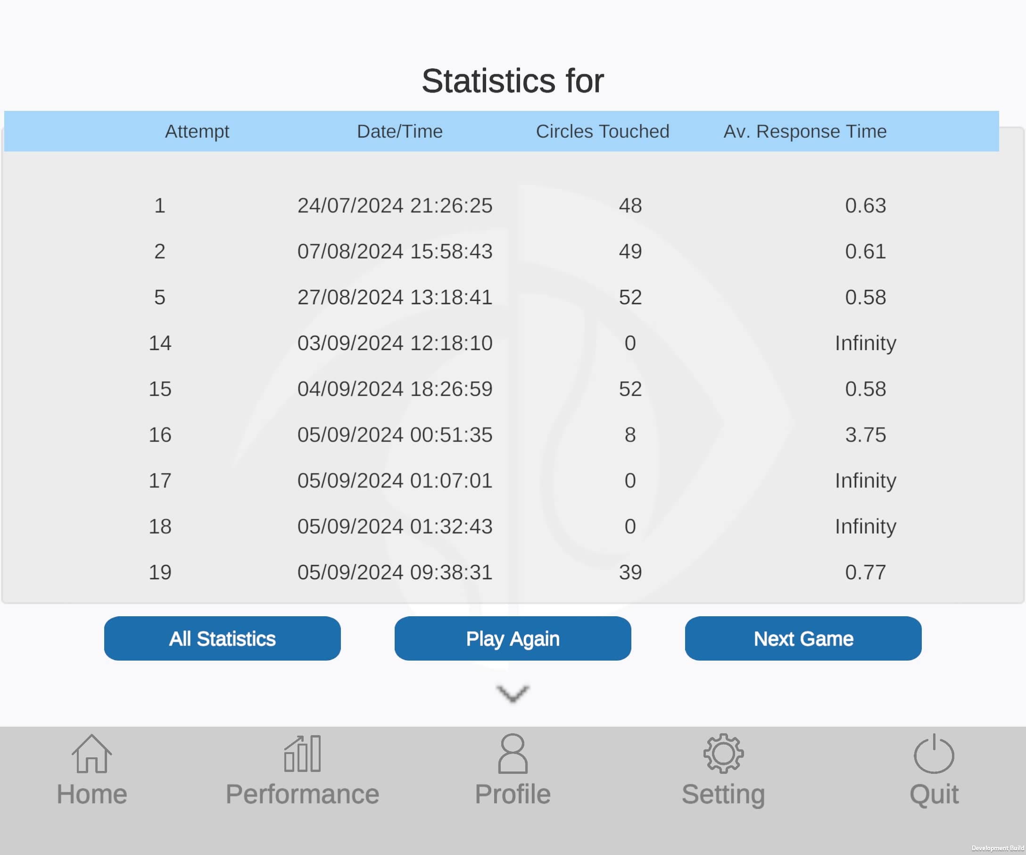Click the 27/08/2024 13:18:41 entry
The image size is (1026, 855).
coord(395,297)
